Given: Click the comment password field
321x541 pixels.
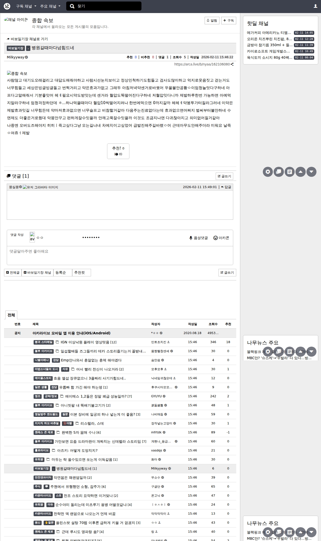Looking at the screenshot, I should click(103, 238).
